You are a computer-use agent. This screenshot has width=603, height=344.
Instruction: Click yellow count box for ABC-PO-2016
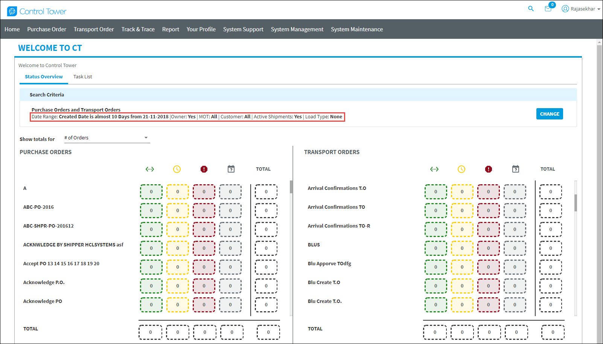click(178, 211)
